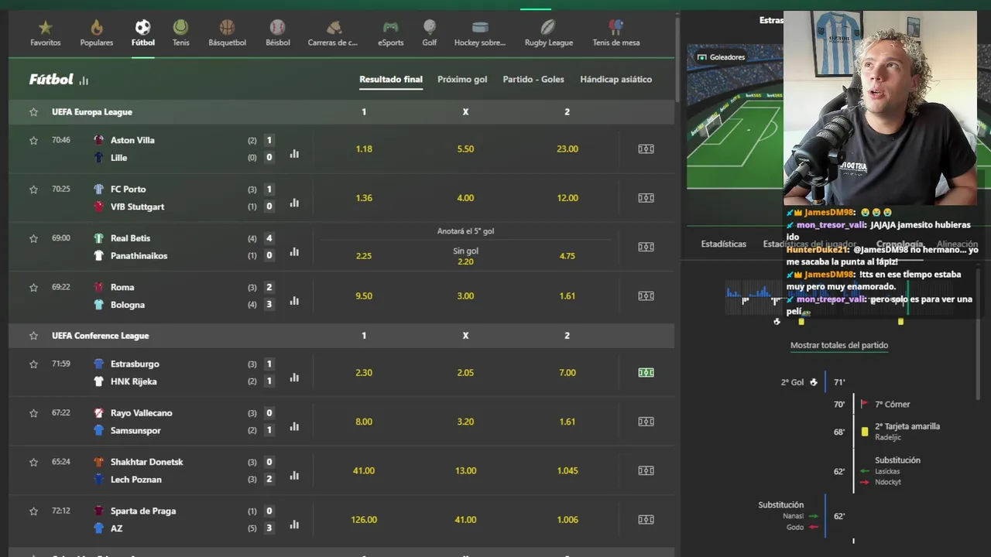Switch to Próximo gol tab
The image size is (991, 557).
462,80
